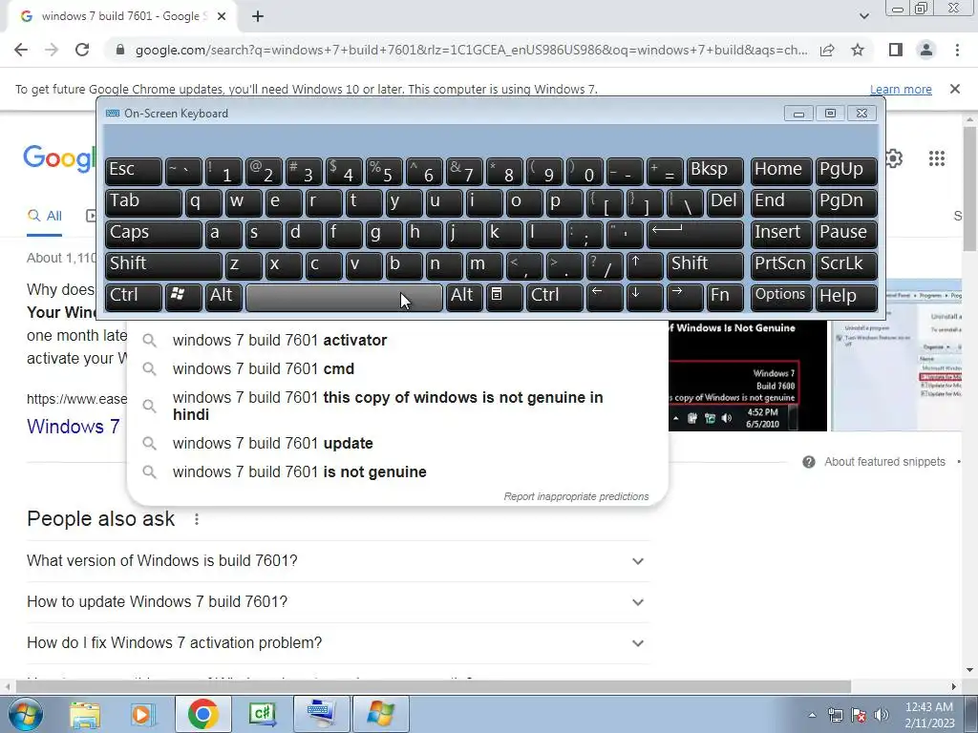Click the Windows 7 search result title
The width and height of the screenshot is (978, 733).
(x=74, y=427)
